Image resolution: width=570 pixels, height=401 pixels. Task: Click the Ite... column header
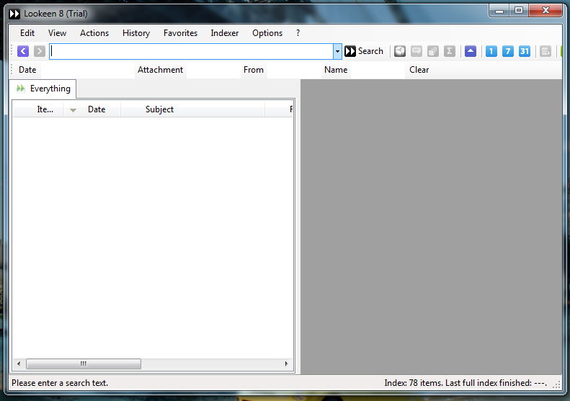(38, 109)
